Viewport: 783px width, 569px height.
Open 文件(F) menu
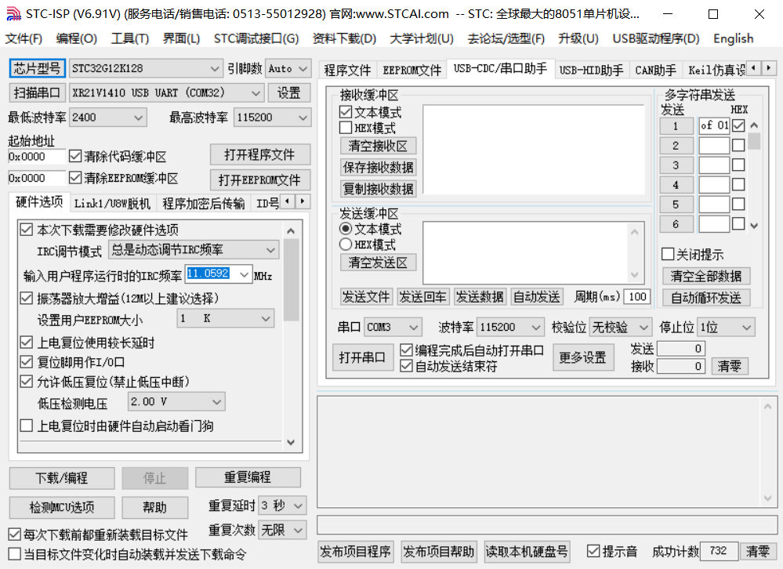point(24,38)
